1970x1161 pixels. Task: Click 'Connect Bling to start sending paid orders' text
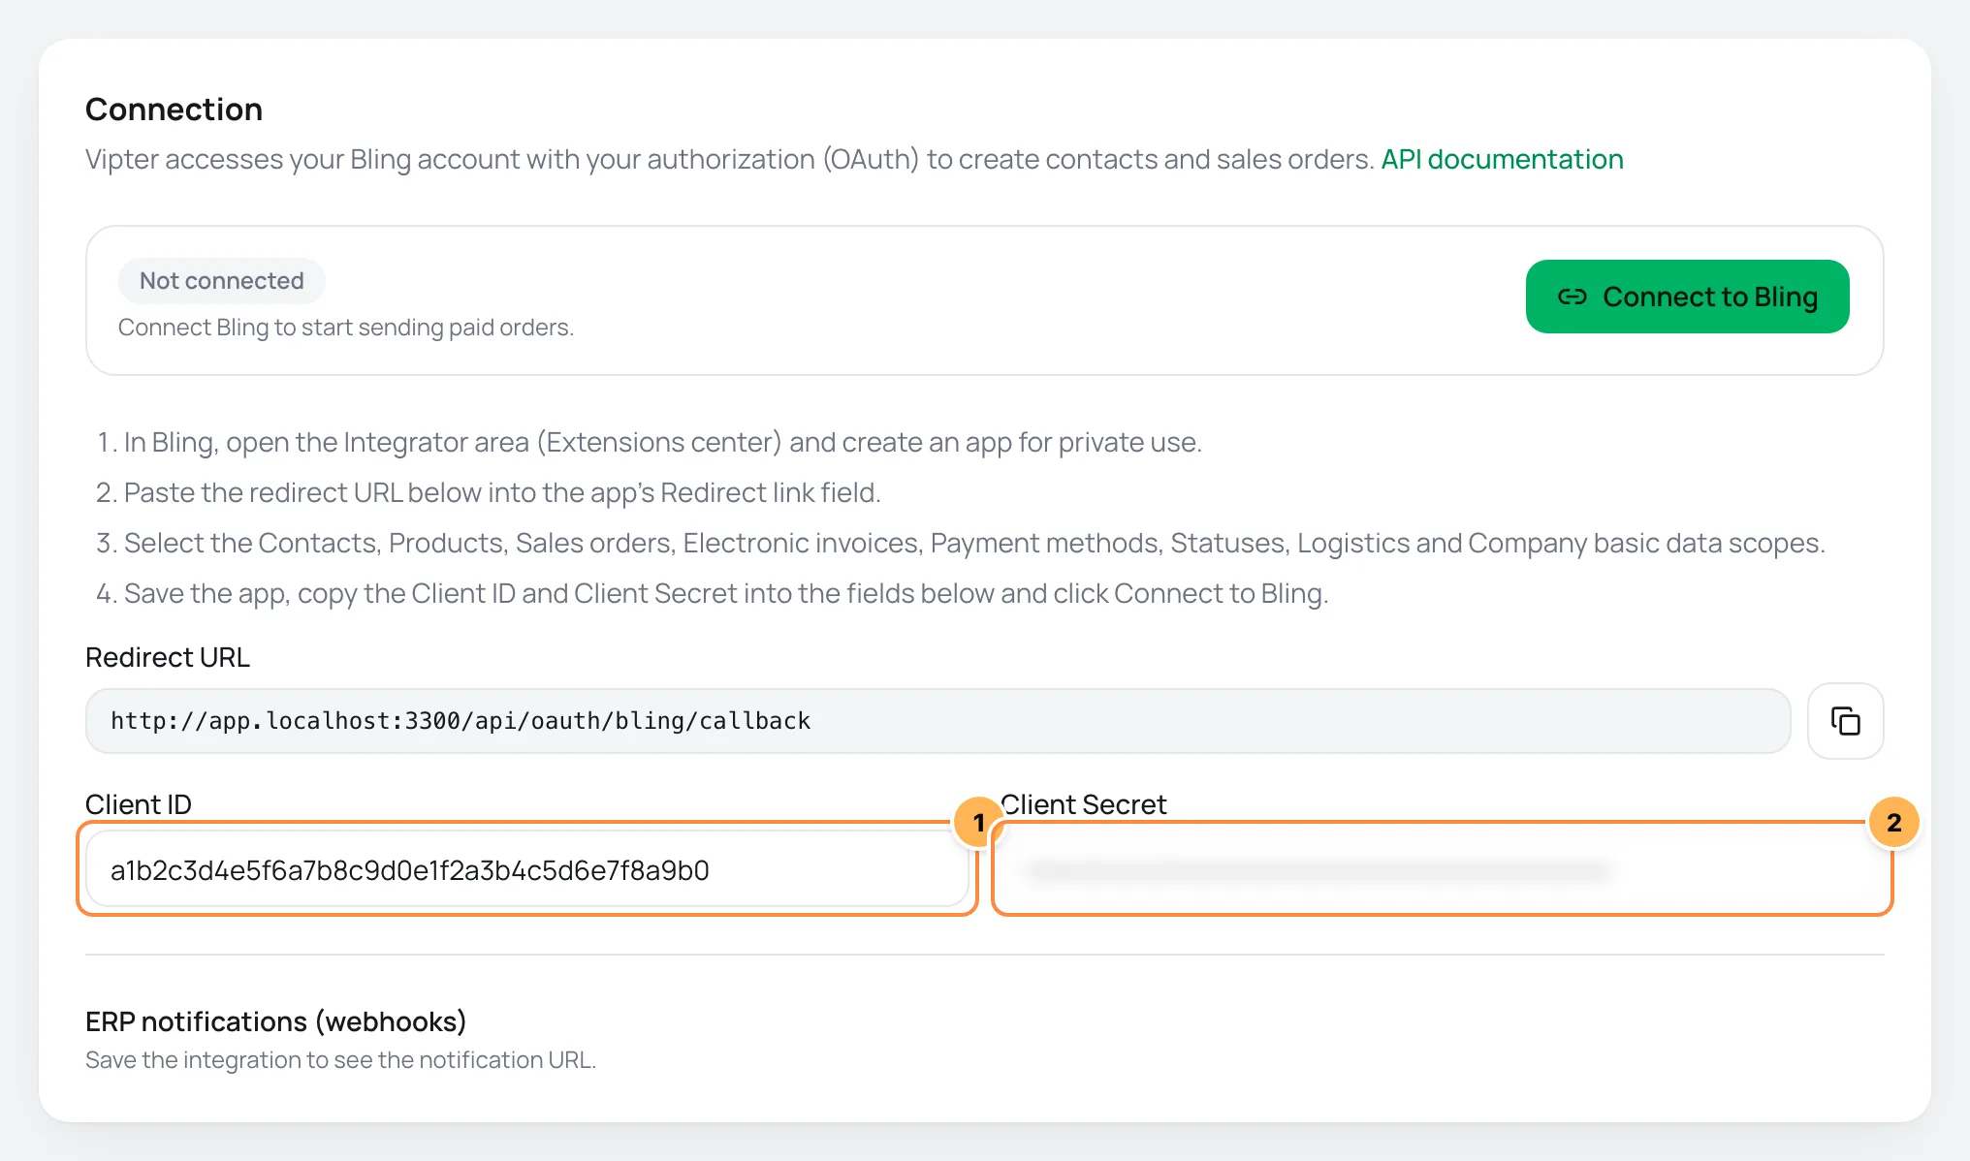[x=346, y=328]
